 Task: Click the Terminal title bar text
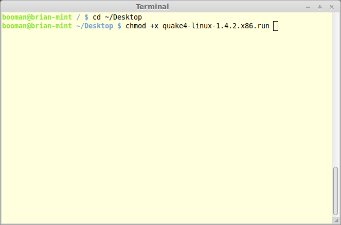[152, 7]
